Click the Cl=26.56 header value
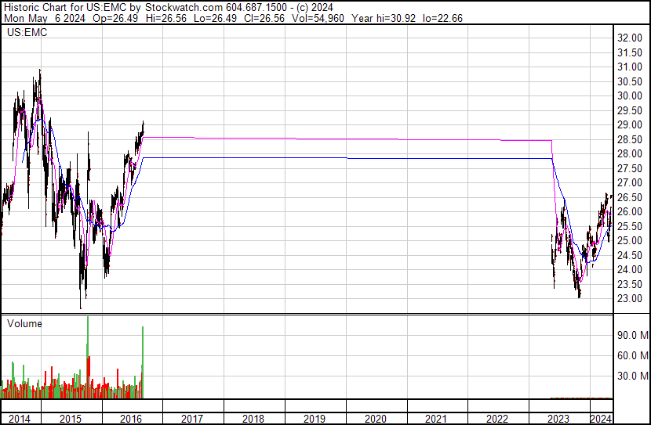The height and width of the screenshot is (425, 651). pyautogui.click(x=264, y=18)
